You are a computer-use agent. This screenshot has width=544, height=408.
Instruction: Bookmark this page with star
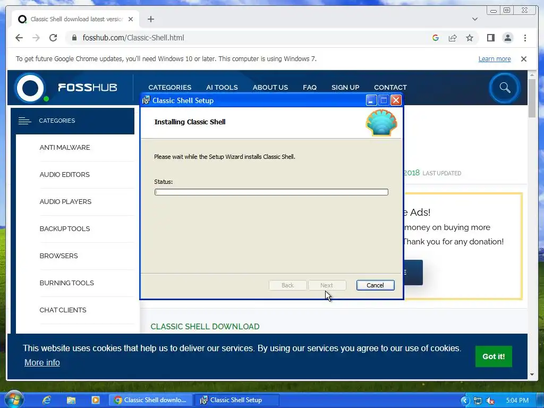click(470, 38)
